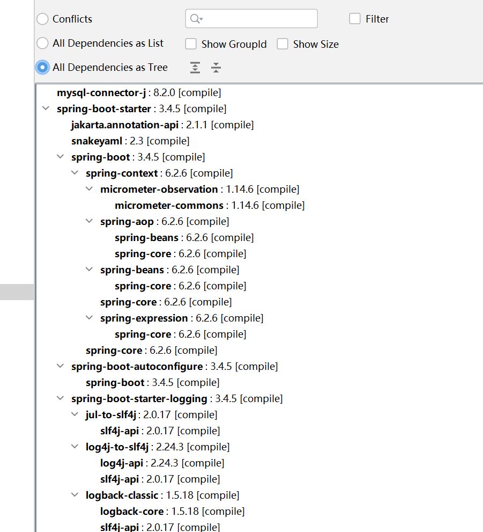Select snakeyaml 2.3 dependency
Image resolution: width=483 pixels, height=532 pixels.
[130, 141]
